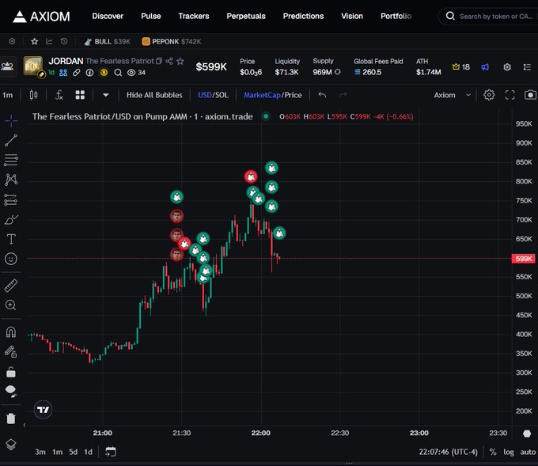Select the 5d date range
Viewport: 538px width, 466px height.
click(73, 452)
